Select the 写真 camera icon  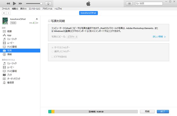click(x=4, y=50)
